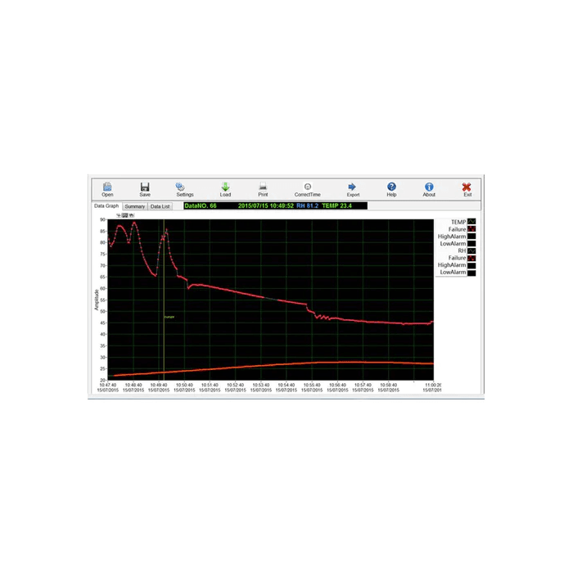
Task: Click the small graph tool icons above chart
Action: point(125,215)
